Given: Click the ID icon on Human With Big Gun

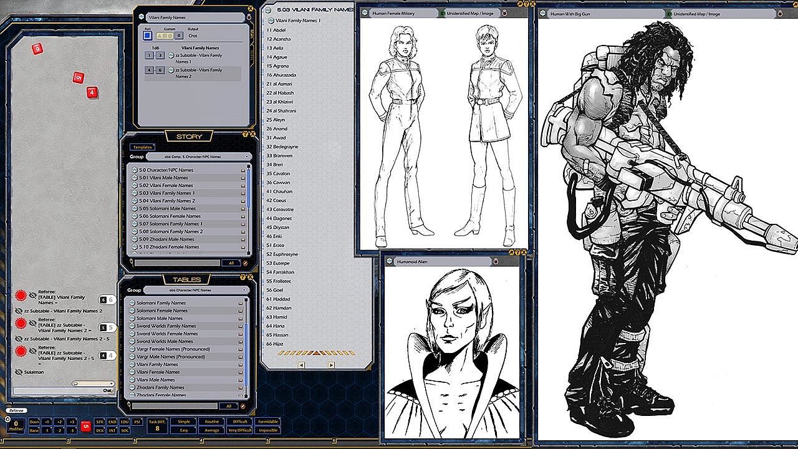Looking at the screenshot, I should (668, 14).
